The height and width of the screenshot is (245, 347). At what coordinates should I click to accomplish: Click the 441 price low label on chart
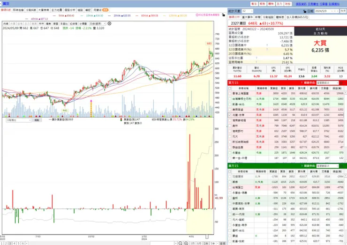coord(65,111)
